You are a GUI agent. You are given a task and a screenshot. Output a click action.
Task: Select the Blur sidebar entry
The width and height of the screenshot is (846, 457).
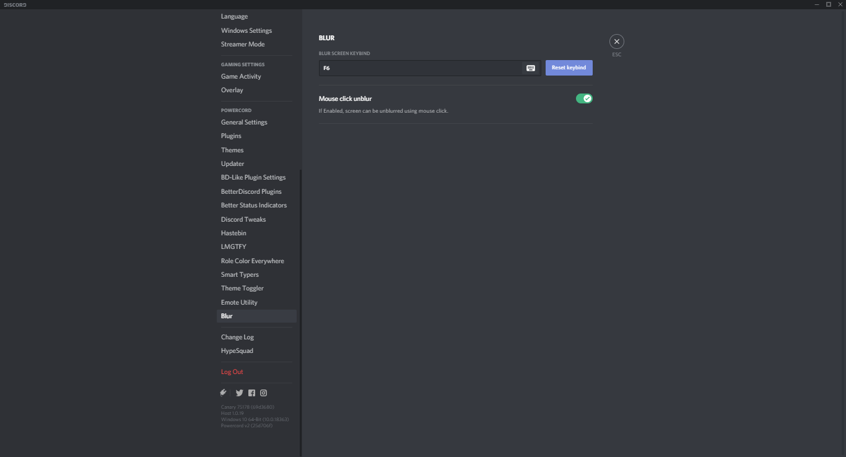tap(256, 316)
